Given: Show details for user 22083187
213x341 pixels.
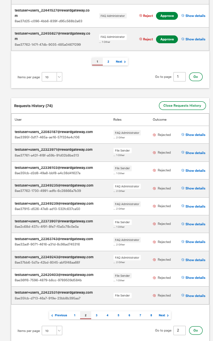Looking at the screenshot, I should tap(193, 135).
